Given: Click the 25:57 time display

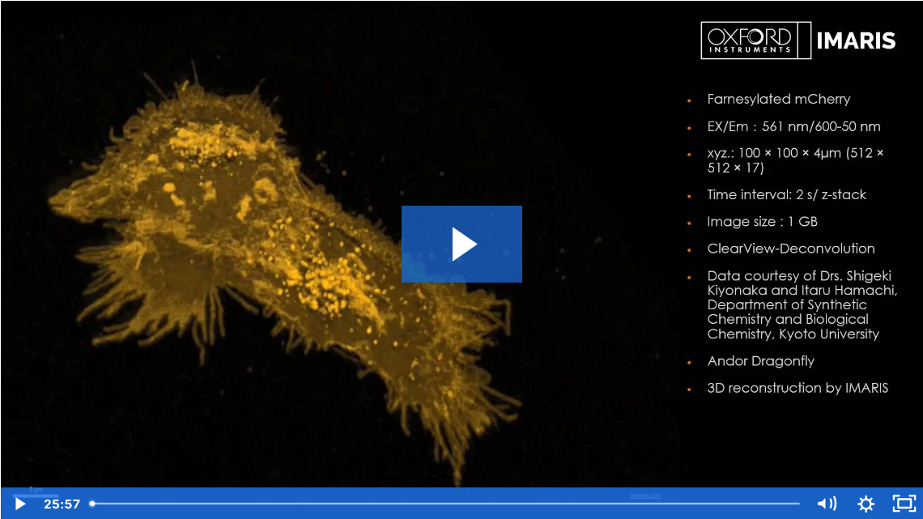Looking at the screenshot, I should (x=62, y=504).
